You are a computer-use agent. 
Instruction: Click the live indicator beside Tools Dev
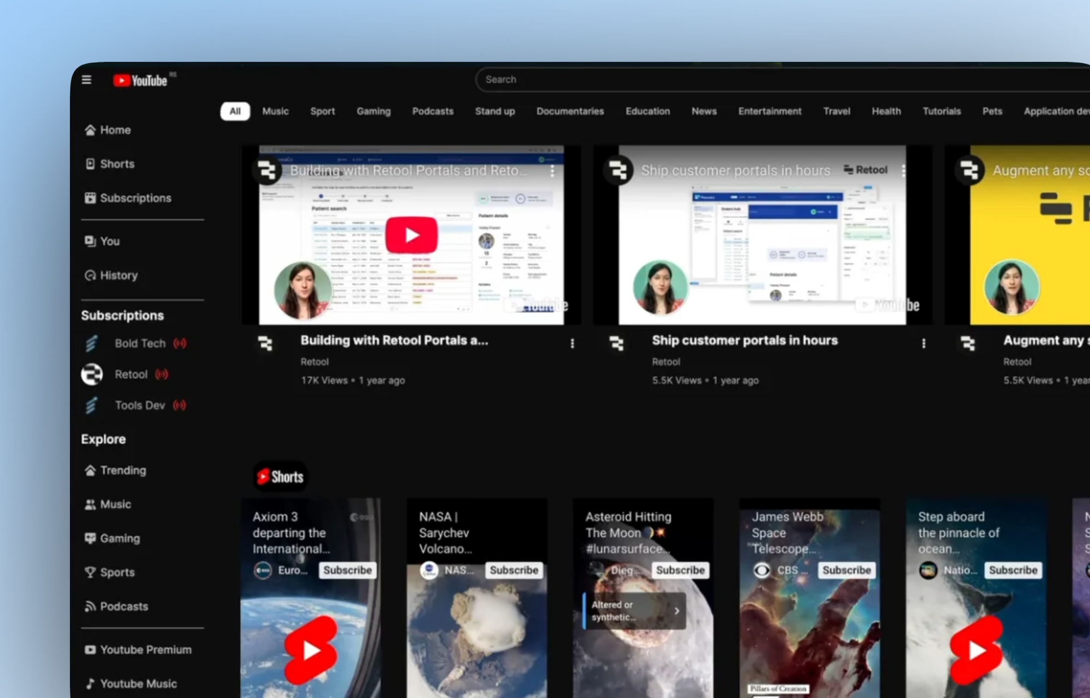pyautogui.click(x=180, y=405)
